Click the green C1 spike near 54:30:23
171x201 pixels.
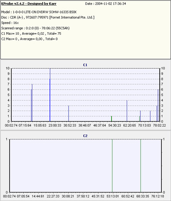click(x=112, y=119)
